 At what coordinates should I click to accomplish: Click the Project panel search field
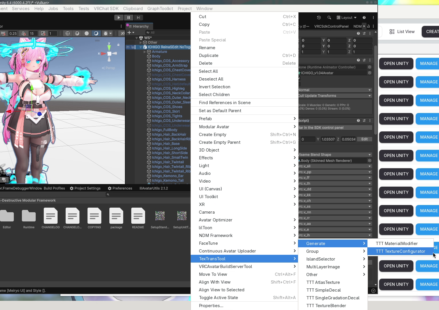pos(148,195)
